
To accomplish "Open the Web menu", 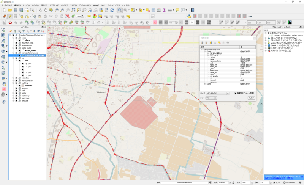I will pos(96,5).
